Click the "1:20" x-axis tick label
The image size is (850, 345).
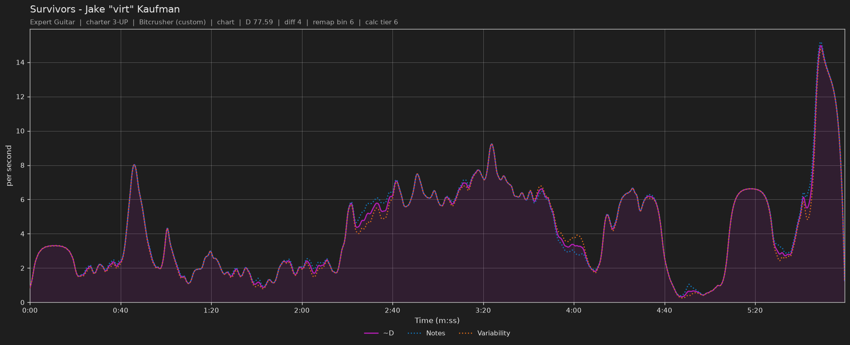point(211,310)
